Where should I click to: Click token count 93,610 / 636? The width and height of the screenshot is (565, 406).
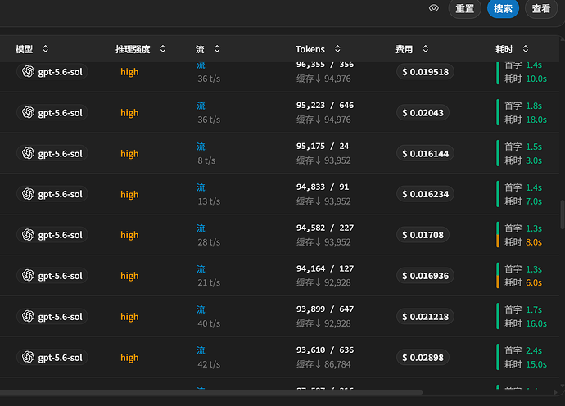325,350
